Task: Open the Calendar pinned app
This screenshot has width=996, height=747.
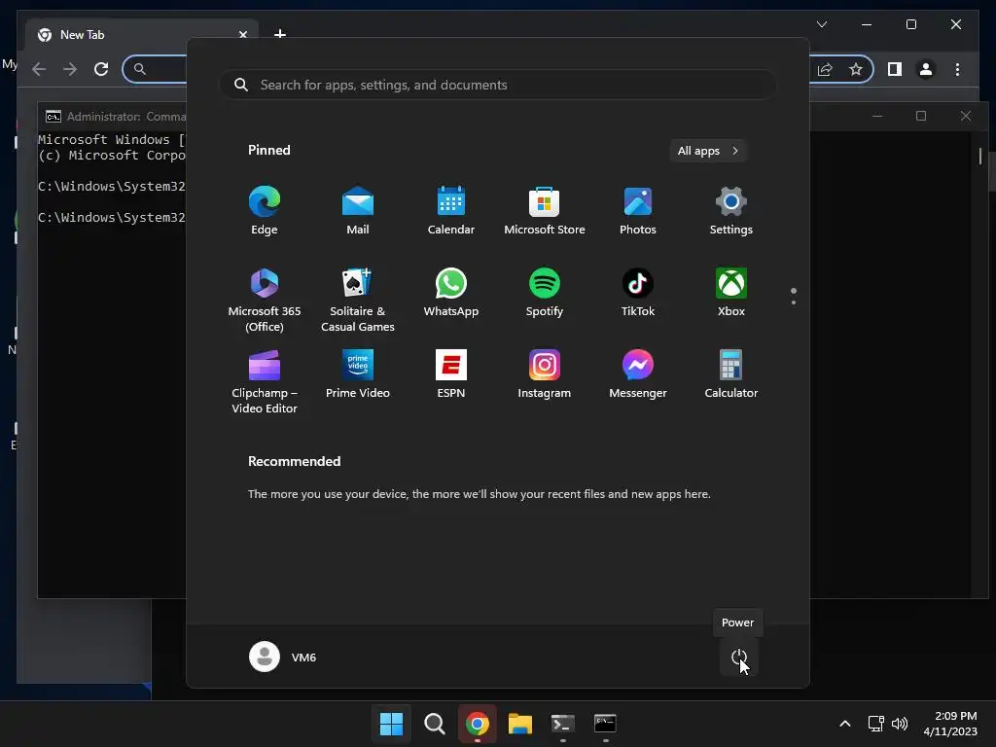Action: tap(451, 210)
